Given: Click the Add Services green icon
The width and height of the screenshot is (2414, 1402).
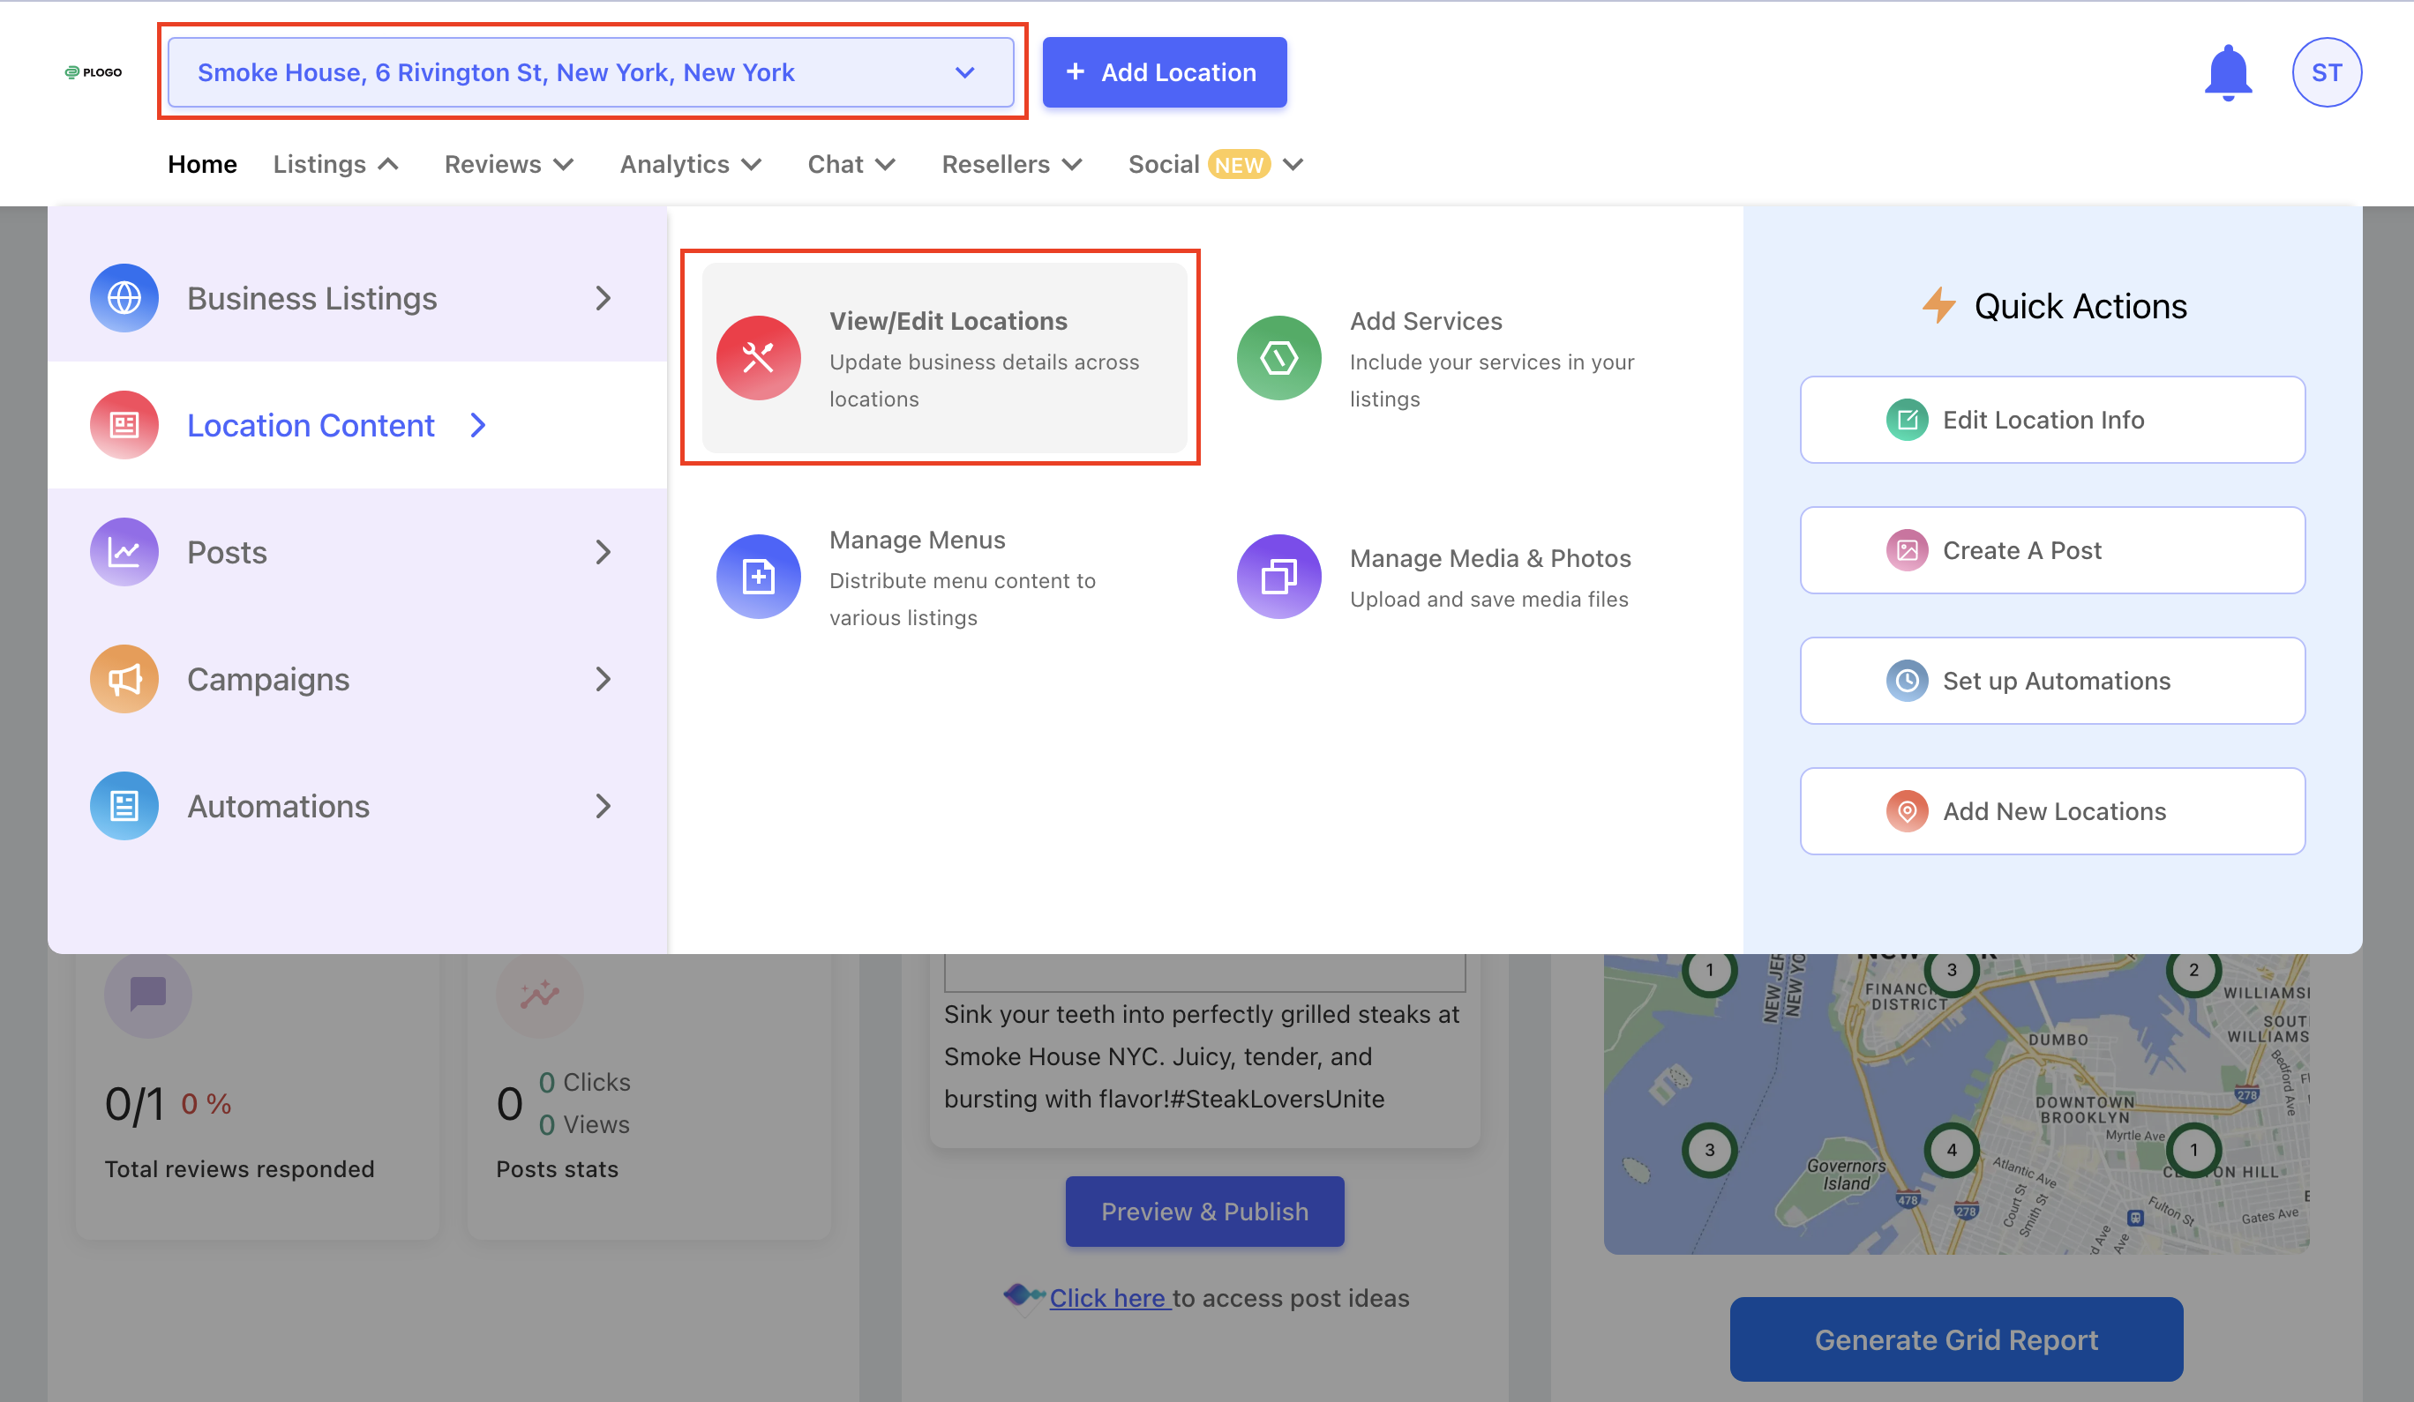Looking at the screenshot, I should pos(1278,358).
